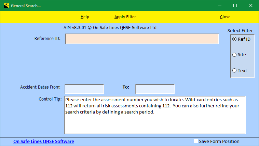Open the On Safe Lines QHSE Software link

(44, 141)
